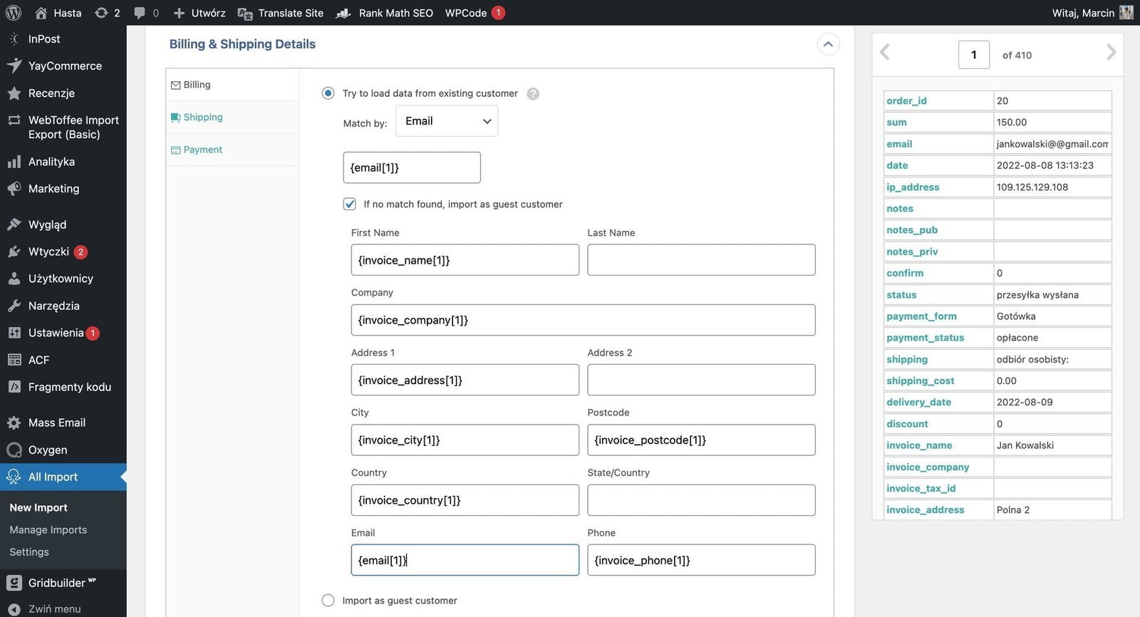The image size is (1140, 617).
Task: Open the Match by Email dropdown
Action: click(447, 121)
